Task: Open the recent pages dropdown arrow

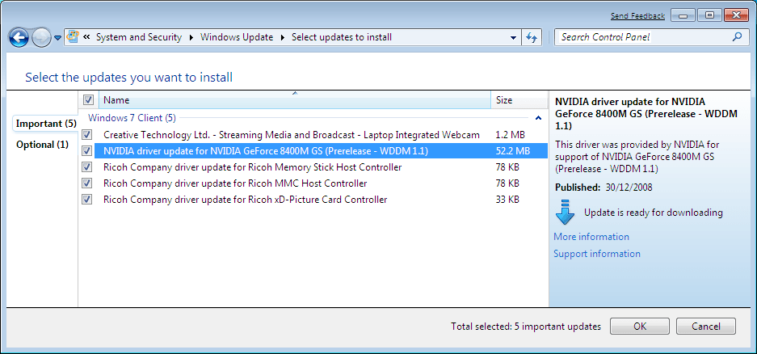Action: [57, 38]
